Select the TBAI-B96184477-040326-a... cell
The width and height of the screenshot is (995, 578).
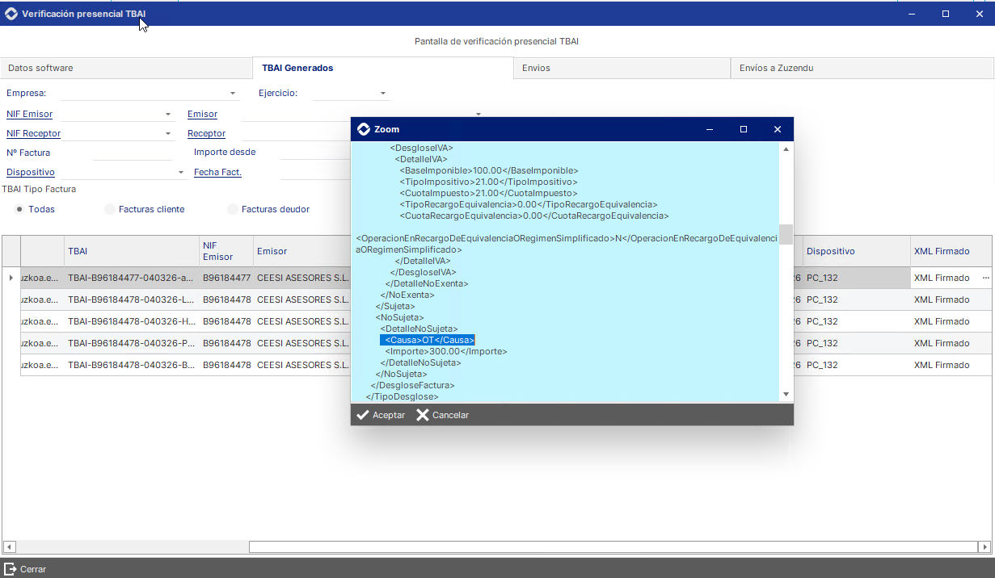point(132,278)
